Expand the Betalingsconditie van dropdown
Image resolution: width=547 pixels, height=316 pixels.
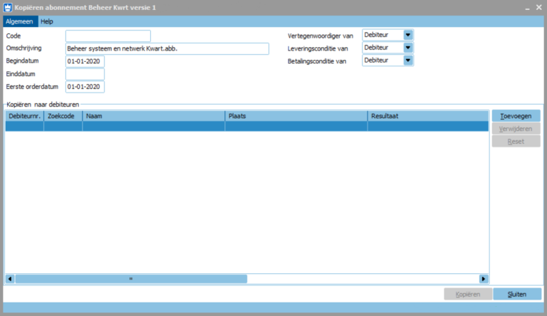[x=408, y=60]
